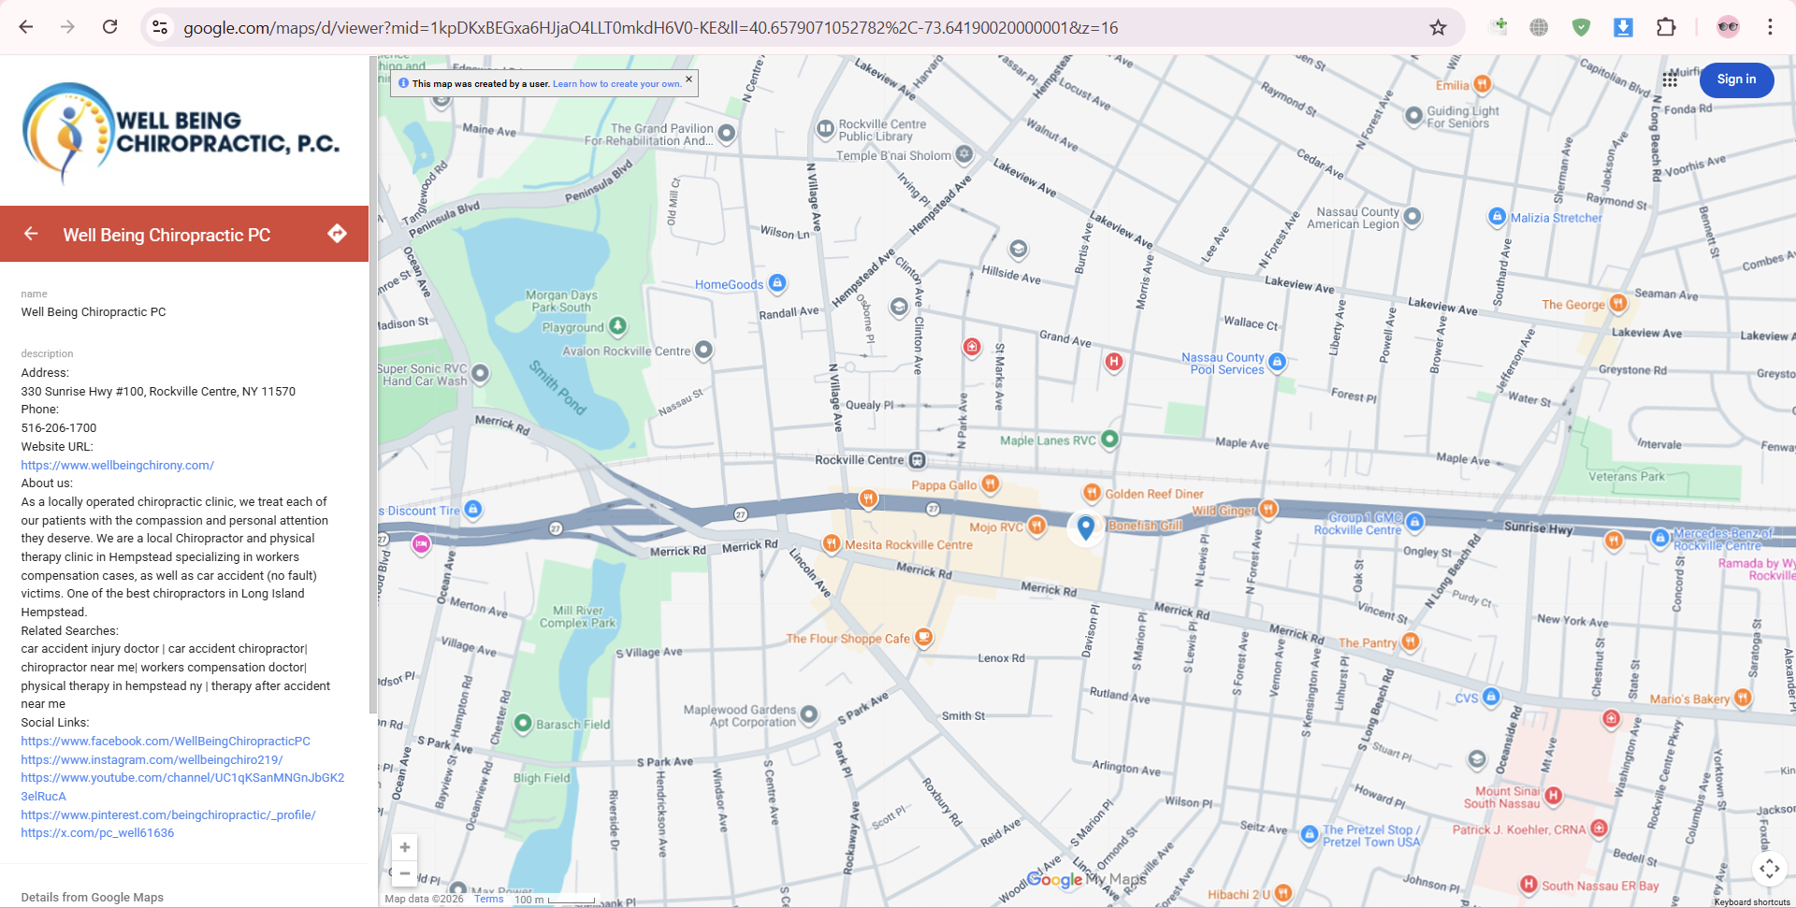Toggle the bookmark star for this page
The height and width of the screenshot is (908, 1796).
(1438, 27)
